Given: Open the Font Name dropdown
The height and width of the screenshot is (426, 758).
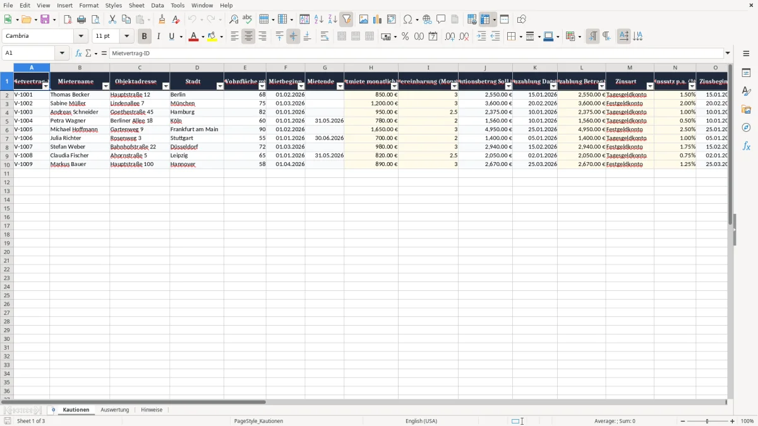Looking at the screenshot, I should click(81, 37).
